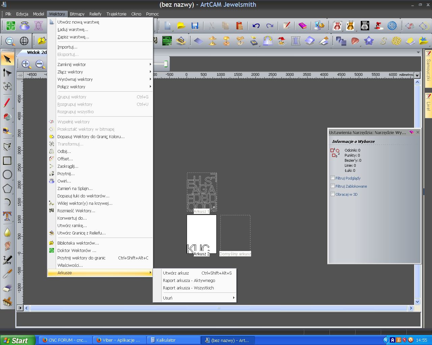Screen dimensions: 432x345
Task: Toggle the Filtruj Podglądy checkbox
Action: coord(333,178)
